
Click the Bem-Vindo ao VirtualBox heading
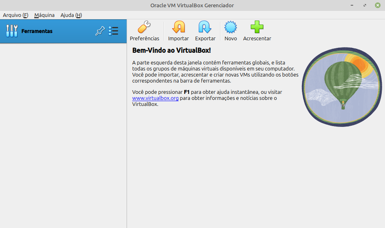coord(171,50)
